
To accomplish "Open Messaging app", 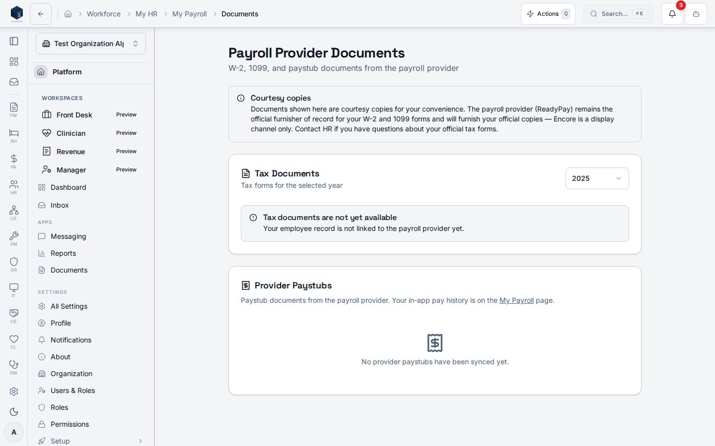I will pyautogui.click(x=91, y=236).
